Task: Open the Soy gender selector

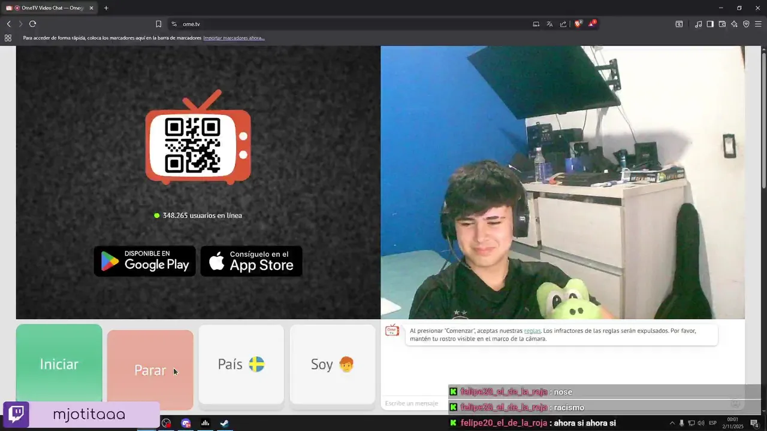Action: [x=333, y=364]
